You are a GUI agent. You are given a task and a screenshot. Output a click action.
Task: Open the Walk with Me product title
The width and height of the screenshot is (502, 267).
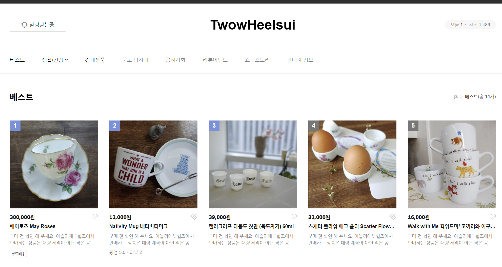pos(452,226)
